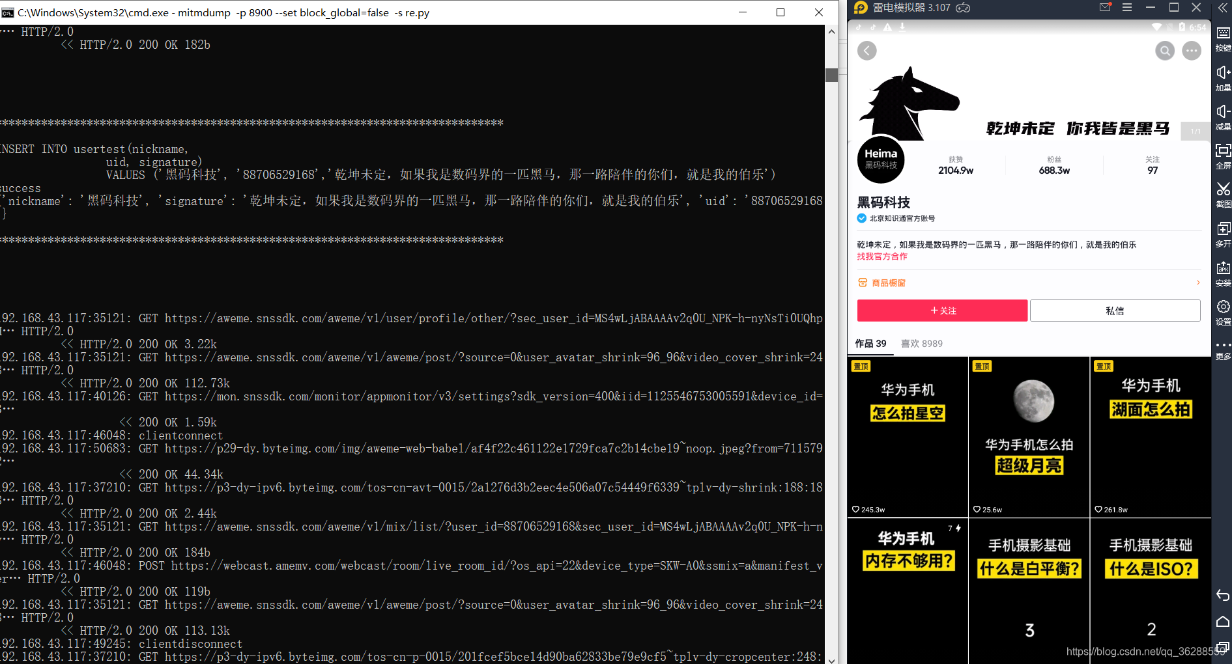Open keyboard mapping (按键) in sidebar
Screen dimensions: 1232x664
(x=1223, y=39)
